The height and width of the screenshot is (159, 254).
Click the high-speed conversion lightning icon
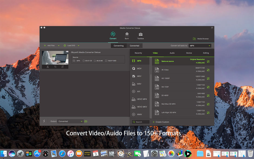(x=44, y=121)
